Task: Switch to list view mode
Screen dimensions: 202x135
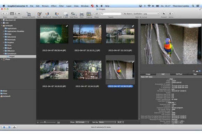Action: click(15, 14)
